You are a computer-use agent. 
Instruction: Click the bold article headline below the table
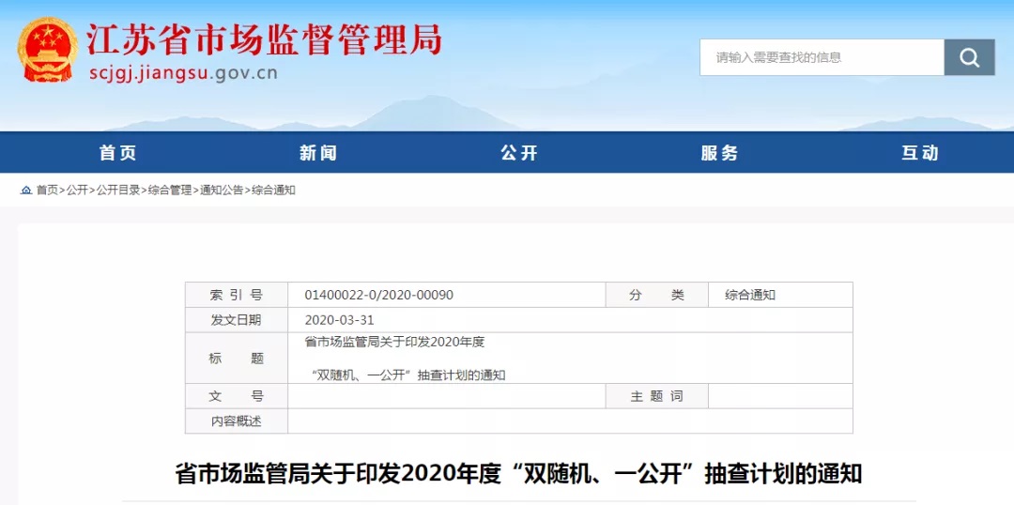pos(518,473)
